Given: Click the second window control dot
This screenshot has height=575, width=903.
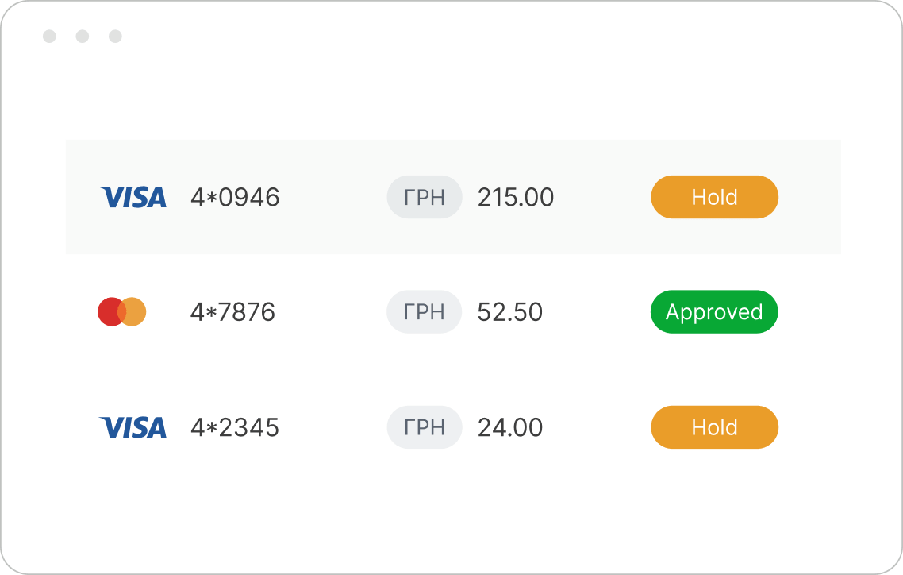Looking at the screenshot, I should tap(83, 37).
